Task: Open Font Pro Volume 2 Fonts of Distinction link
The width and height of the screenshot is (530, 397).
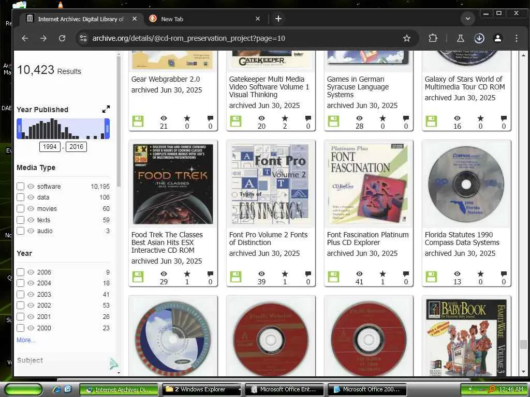Action: (269, 238)
